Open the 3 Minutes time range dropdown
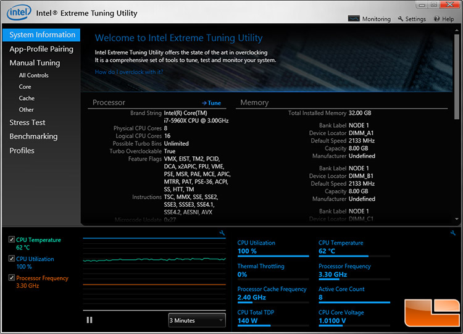Viewport: 463px width, 334px height. [197, 320]
